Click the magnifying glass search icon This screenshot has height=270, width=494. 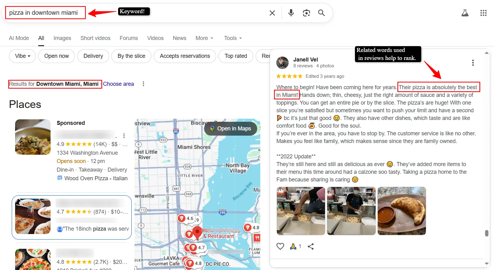(321, 13)
